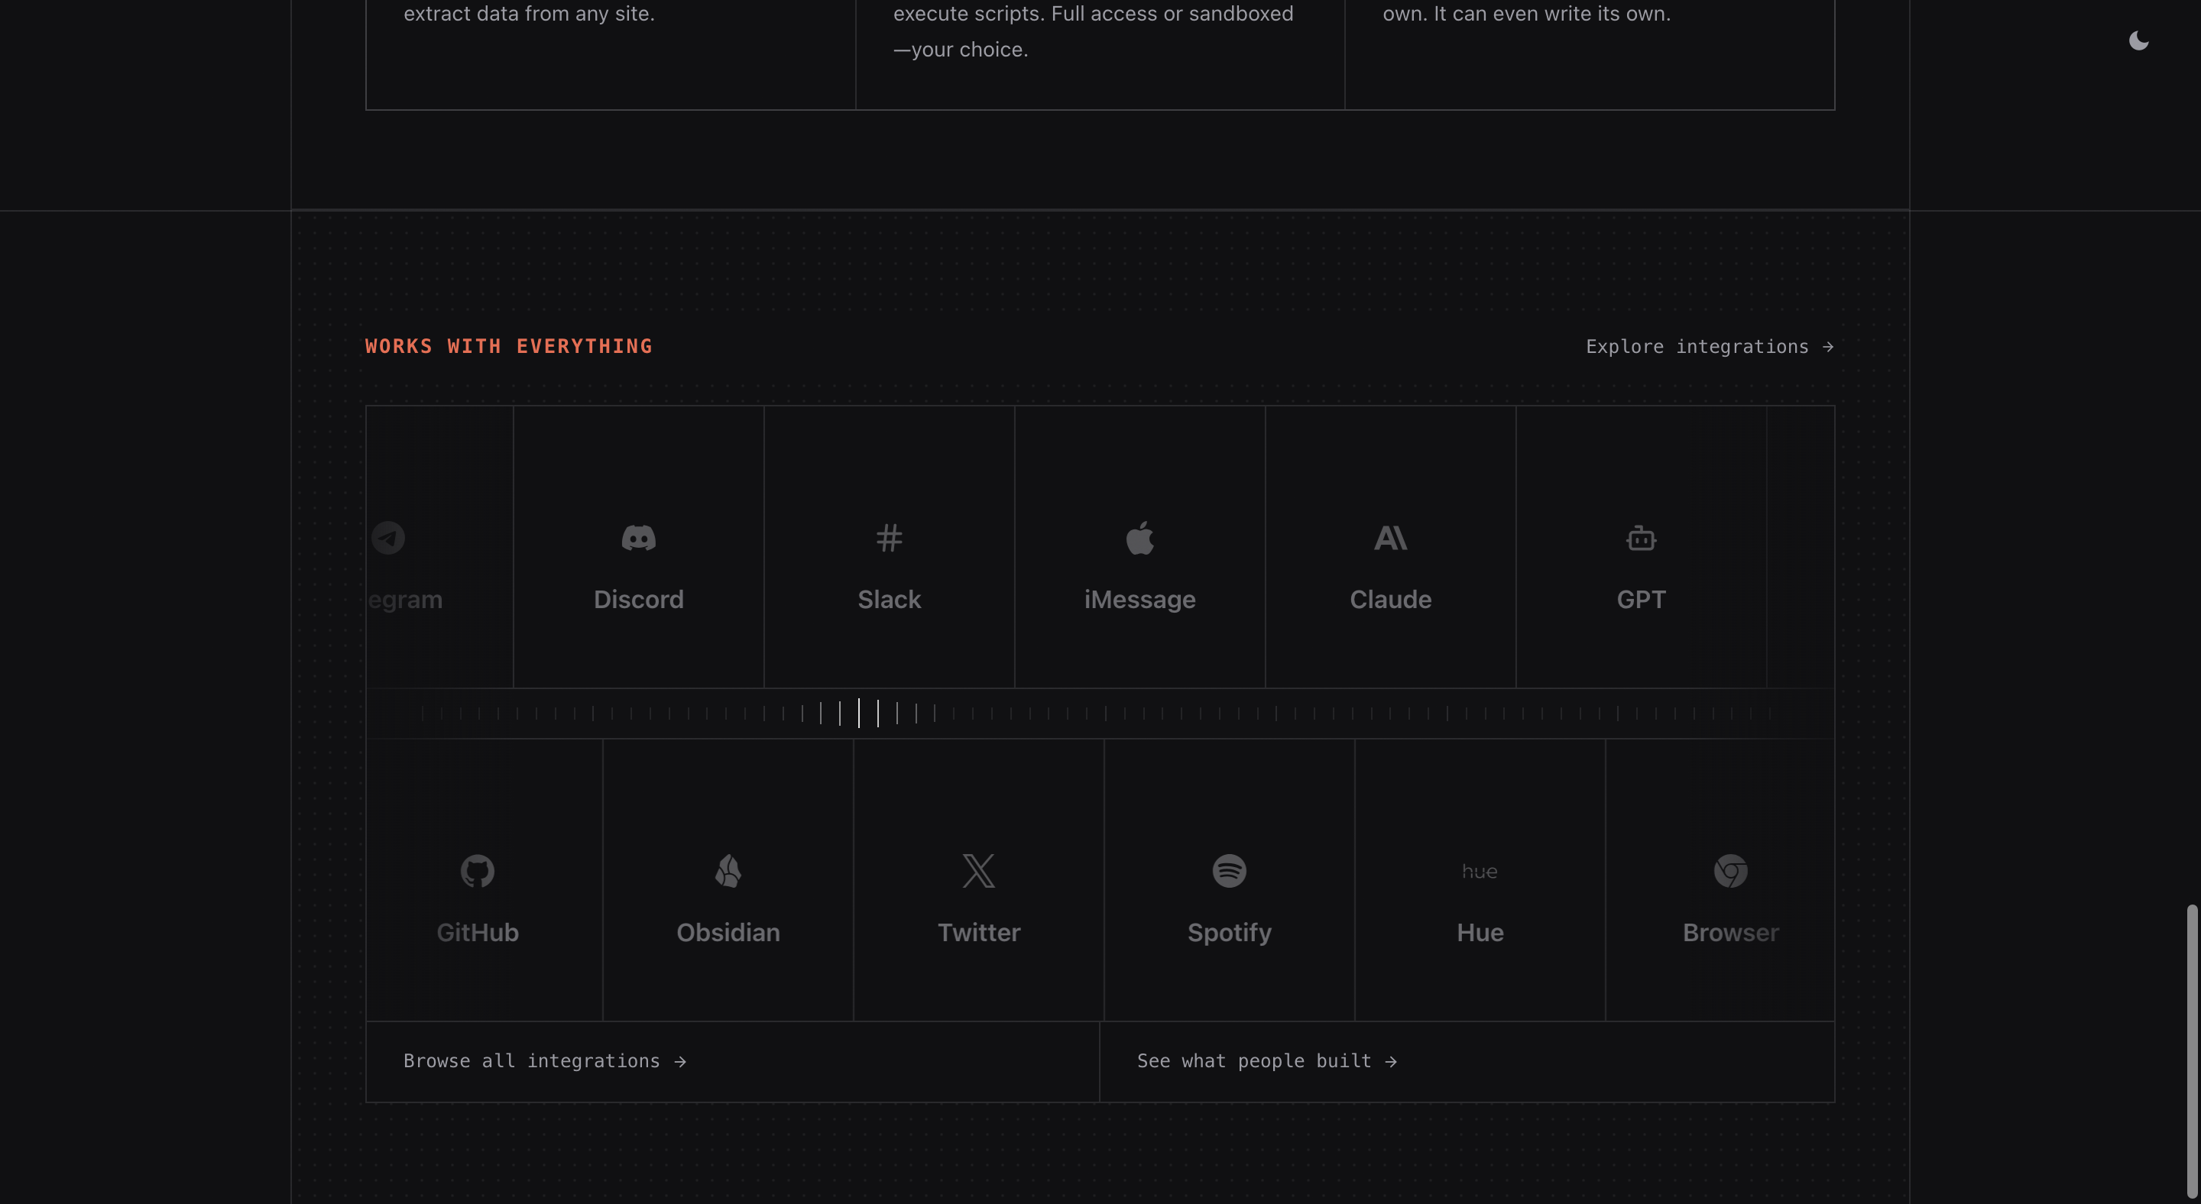
Task: Select the Spotify label text
Action: [x=1229, y=933]
